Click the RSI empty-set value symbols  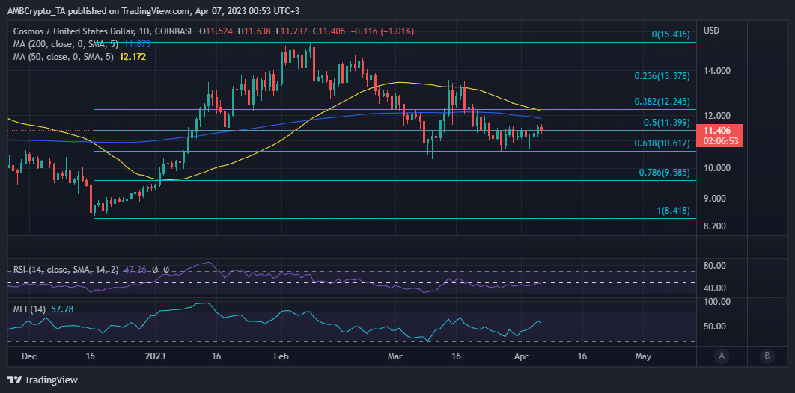(x=159, y=270)
